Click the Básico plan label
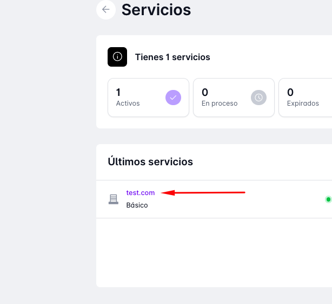The image size is (332, 304). tap(137, 205)
